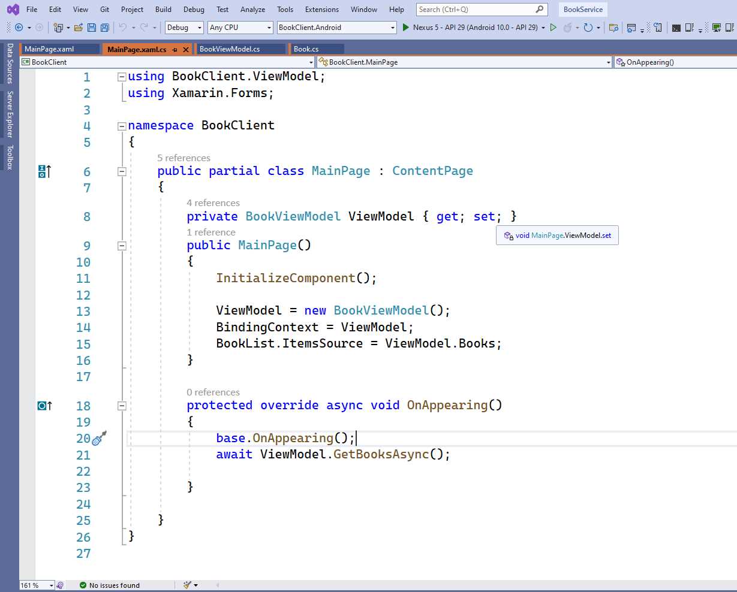737x592 pixels.
Task: Switch to the MainPage.xaml tab
Action: pyautogui.click(x=60, y=49)
